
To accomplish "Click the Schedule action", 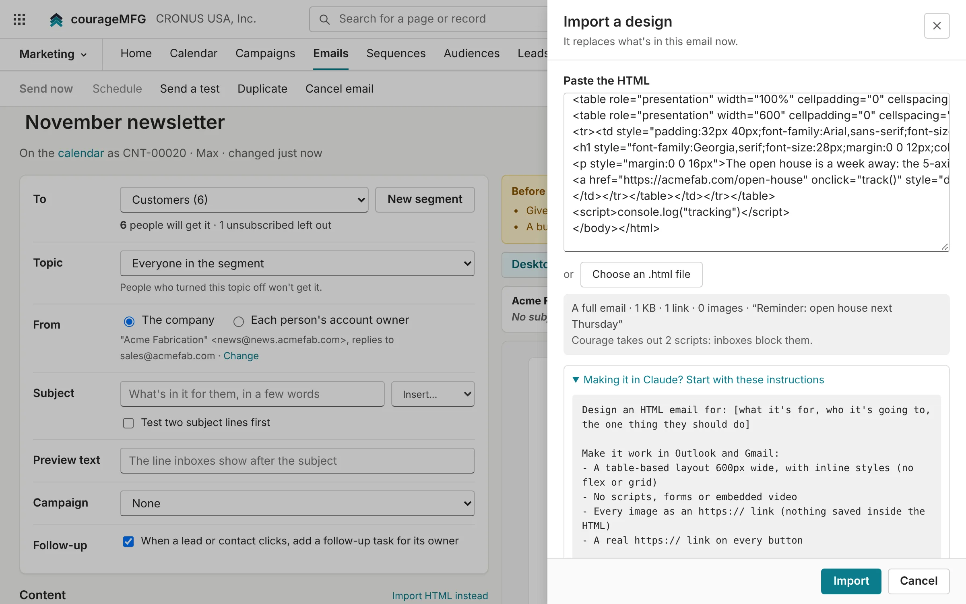I will click(x=117, y=89).
